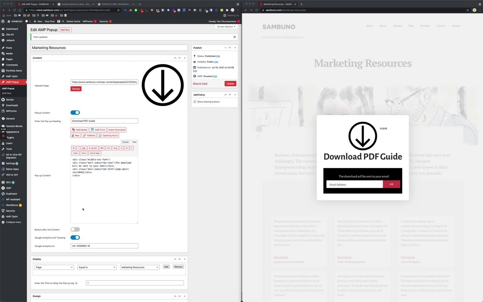Click the Update button
The width and height of the screenshot is (483, 302).
pyautogui.click(x=230, y=83)
